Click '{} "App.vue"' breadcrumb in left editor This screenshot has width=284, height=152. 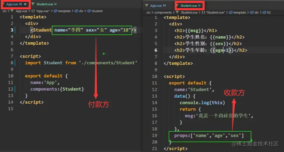point(40,11)
